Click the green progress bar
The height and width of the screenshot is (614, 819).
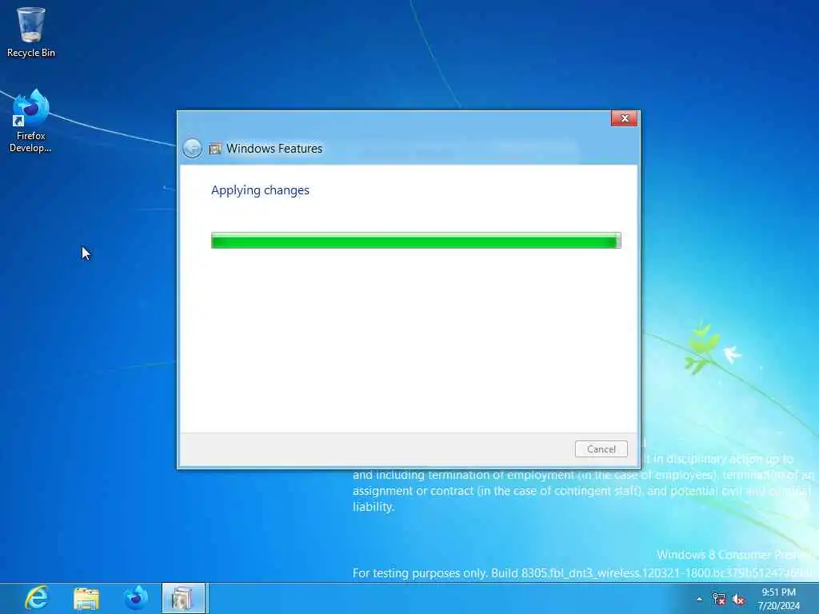pyautogui.click(x=416, y=241)
